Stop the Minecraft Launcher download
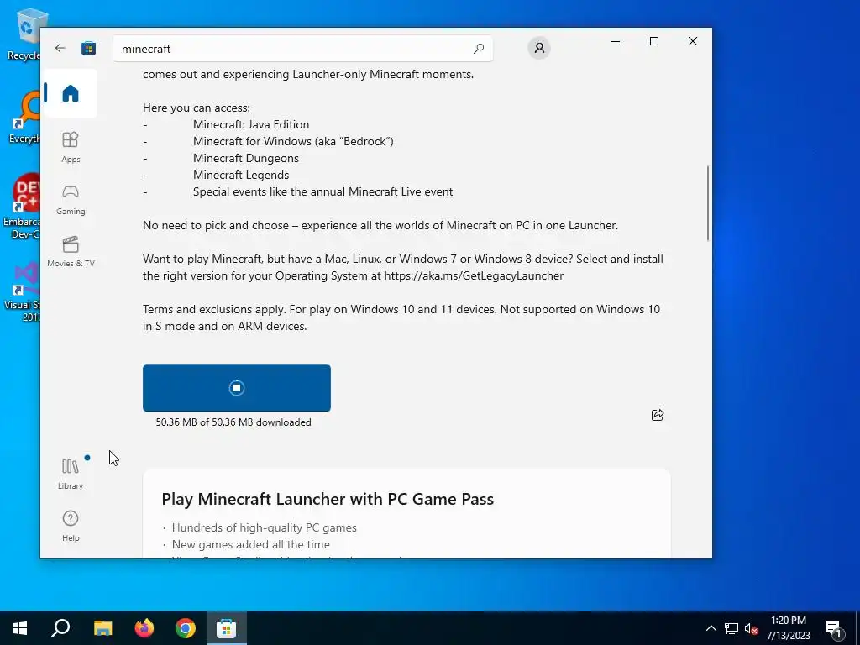The width and height of the screenshot is (860, 645). 236,388
